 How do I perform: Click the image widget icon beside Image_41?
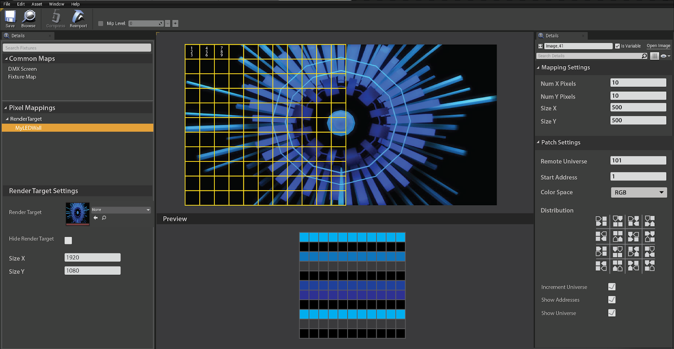click(x=540, y=46)
